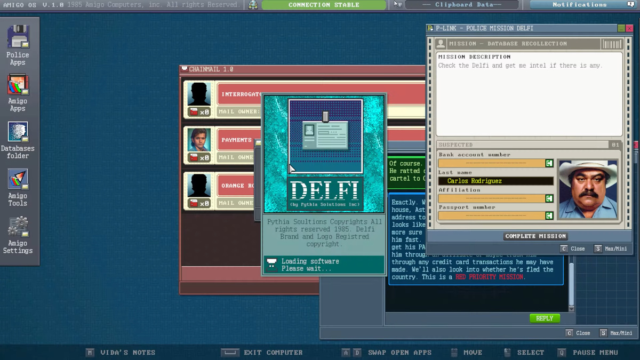
Task: Click the clipboard cursor icon in top bar
Action: point(398,5)
